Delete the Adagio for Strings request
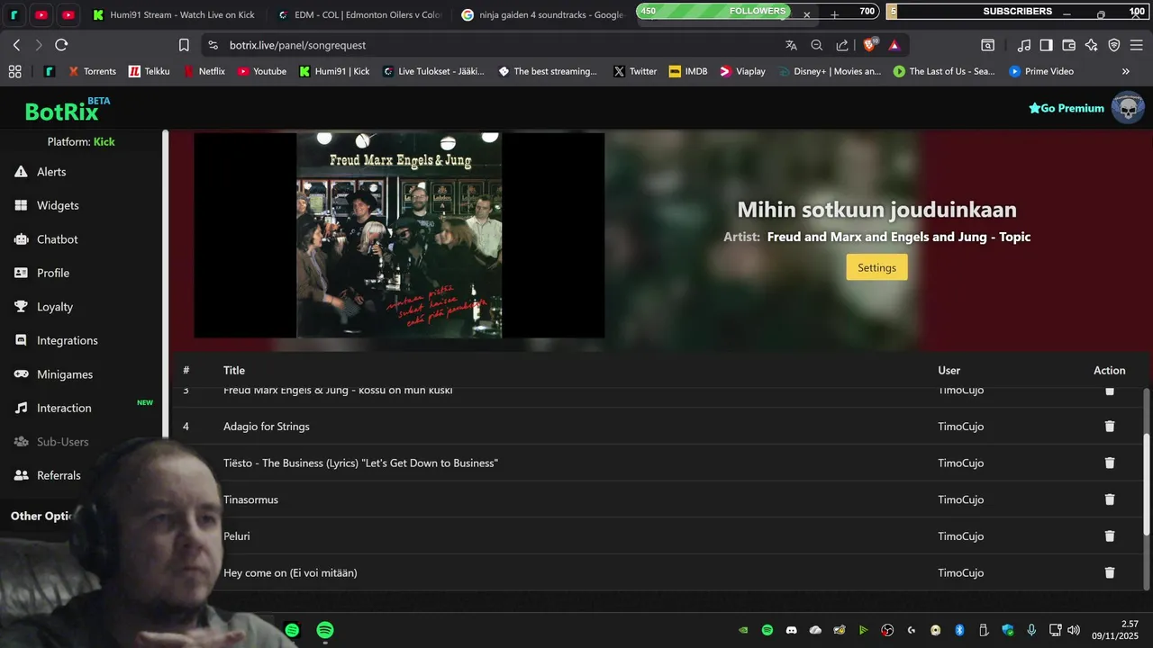Image resolution: width=1153 pixels, height=648 pixels. (1110, 427)
